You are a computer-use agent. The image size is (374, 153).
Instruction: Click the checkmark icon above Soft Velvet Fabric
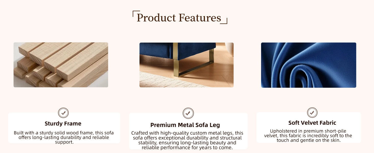pos(312,112)
